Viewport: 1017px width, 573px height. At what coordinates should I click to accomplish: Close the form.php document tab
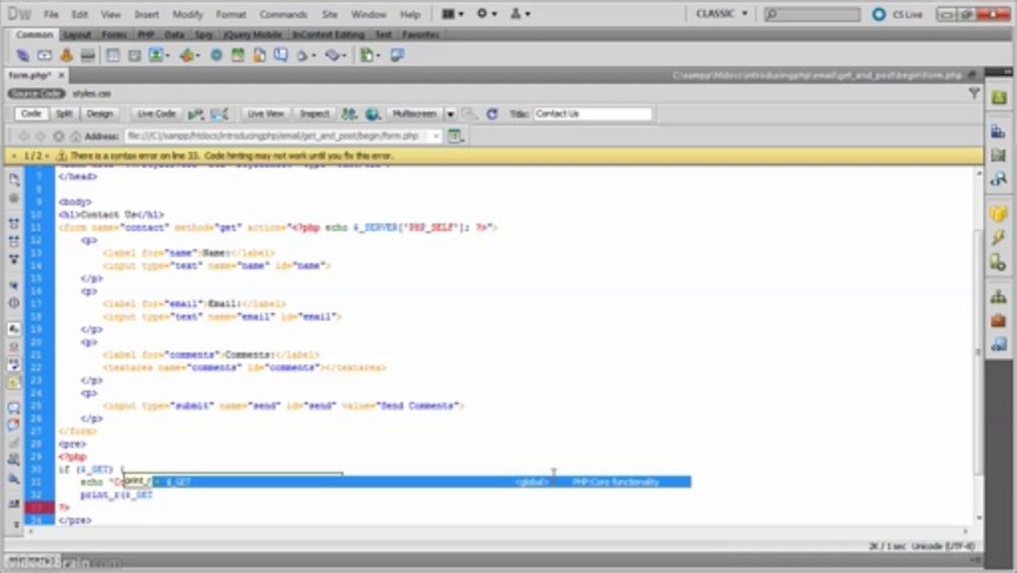[62, 75]
